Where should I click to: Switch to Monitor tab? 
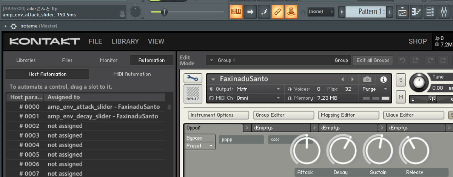click(109, 60)
